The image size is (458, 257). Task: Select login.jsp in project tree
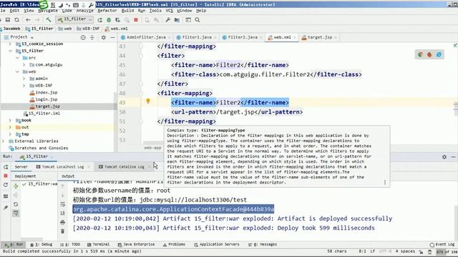tap(43, 99)
